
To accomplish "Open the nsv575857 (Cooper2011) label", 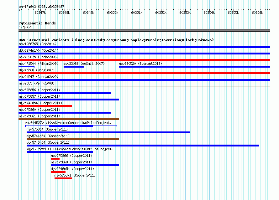I will (39, 96).
